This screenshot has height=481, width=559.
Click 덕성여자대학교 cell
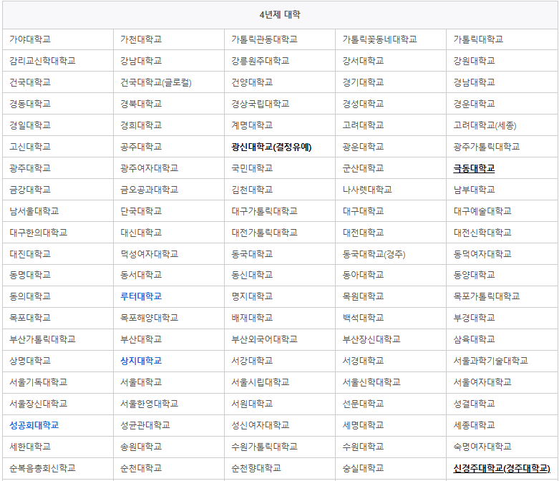coord(169,253)
